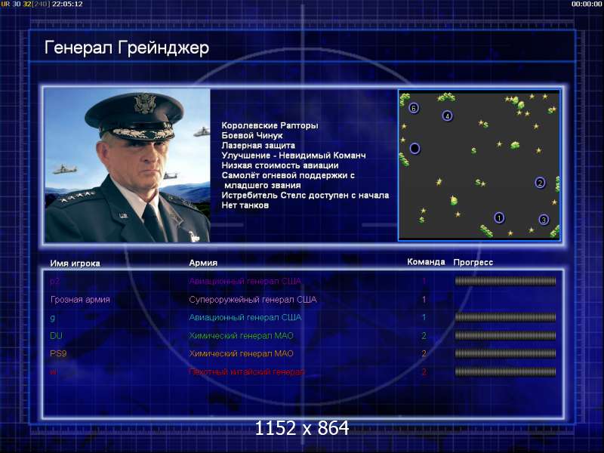Image resolution: width=604 pixels, height=453 pixels.
Task: Click 'Пехотный китайский генерал' army cell
Action: tap(247, 371)
